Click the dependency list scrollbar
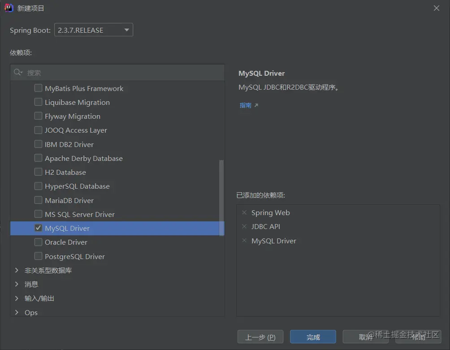The width and height of the screenshot is (450, 350). tap(221, 198)
